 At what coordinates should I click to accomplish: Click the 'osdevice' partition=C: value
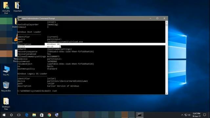pyautogui.click(x=54, y=59)
